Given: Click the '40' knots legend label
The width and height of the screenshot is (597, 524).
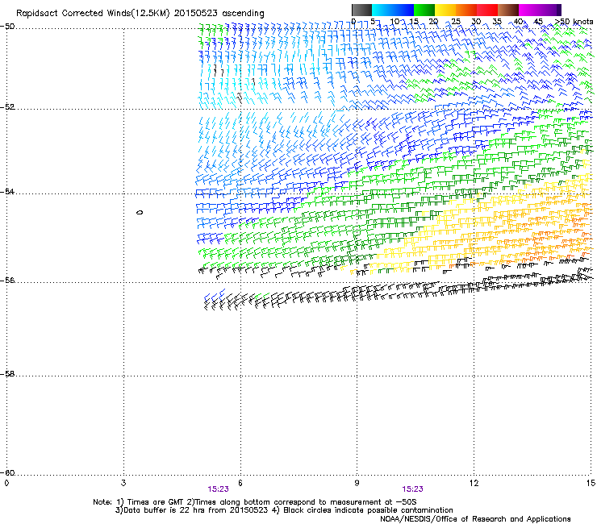Looking at the screenshot, I should click(518, 22).
